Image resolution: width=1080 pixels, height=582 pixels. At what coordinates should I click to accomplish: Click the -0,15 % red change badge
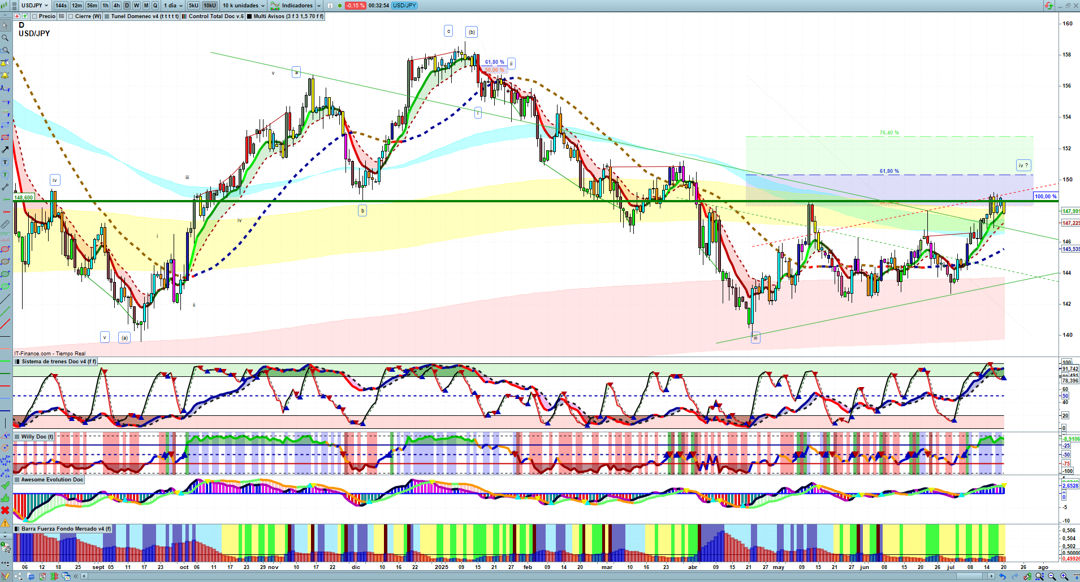click(355, 6)
